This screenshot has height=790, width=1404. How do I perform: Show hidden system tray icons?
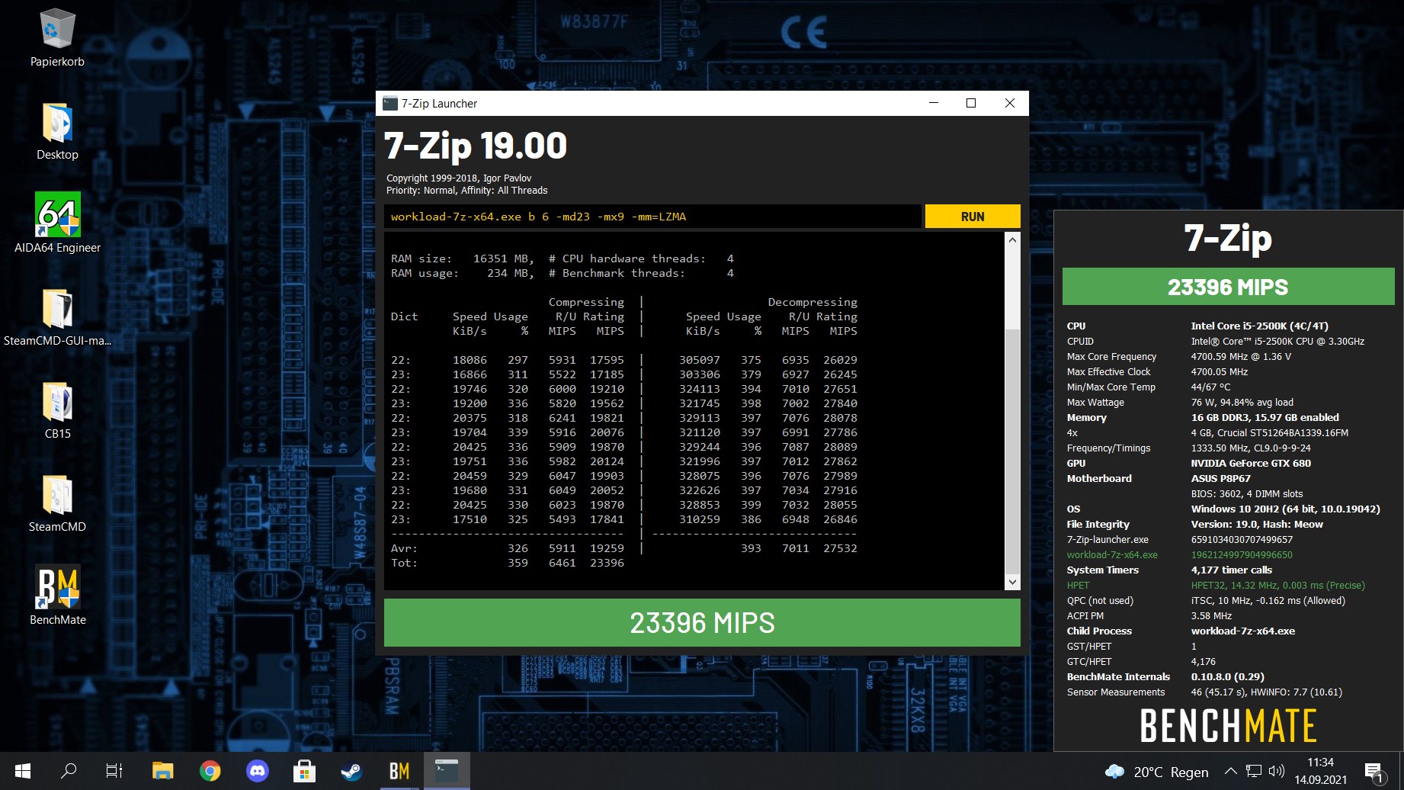click(1230, 771)
